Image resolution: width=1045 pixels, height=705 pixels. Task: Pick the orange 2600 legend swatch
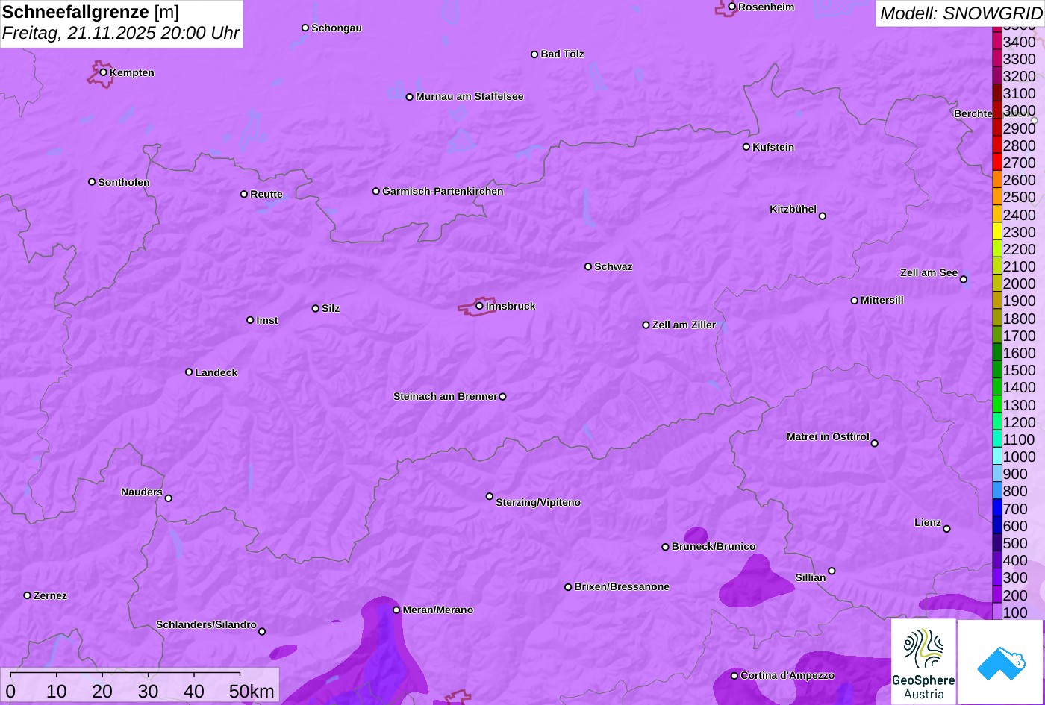click(x=996, y=179)
